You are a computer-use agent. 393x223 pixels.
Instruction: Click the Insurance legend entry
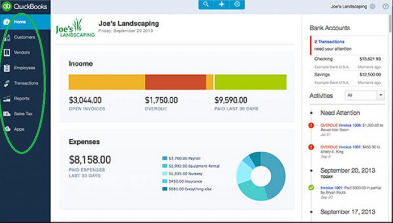[182, 181]
